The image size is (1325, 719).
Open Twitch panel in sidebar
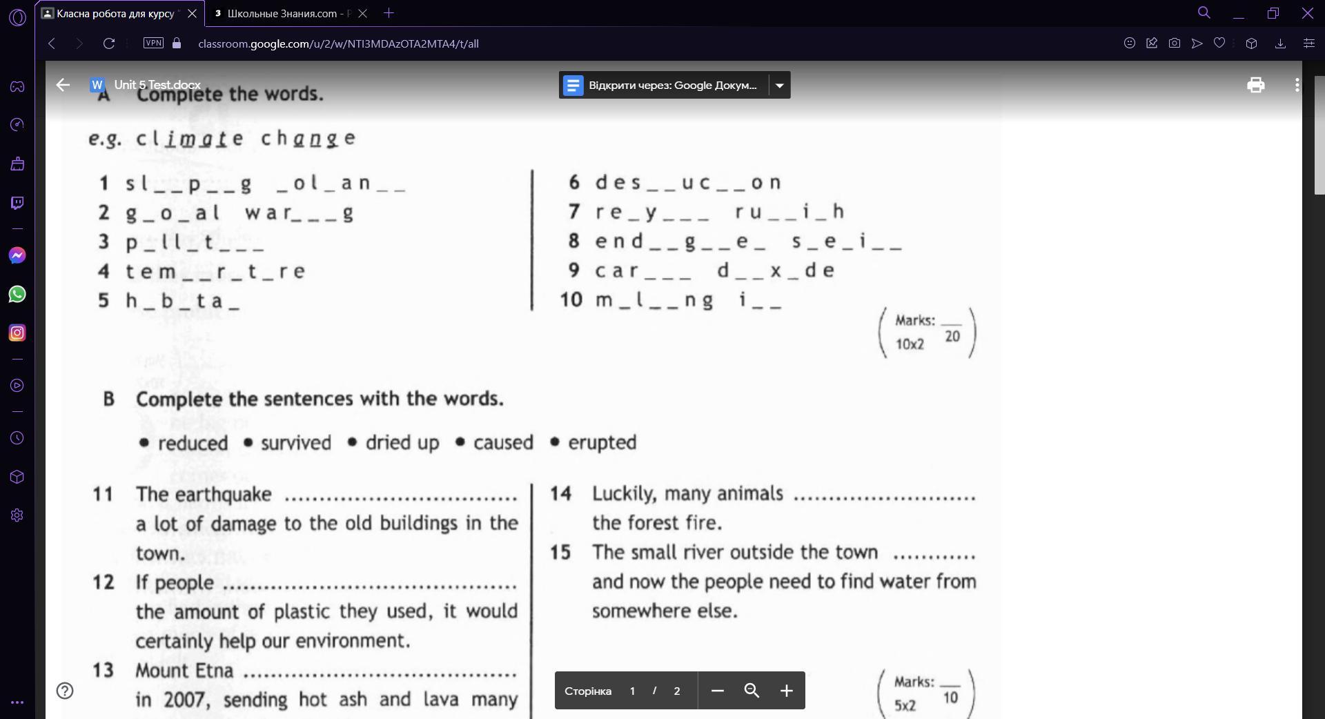point(17,202)
